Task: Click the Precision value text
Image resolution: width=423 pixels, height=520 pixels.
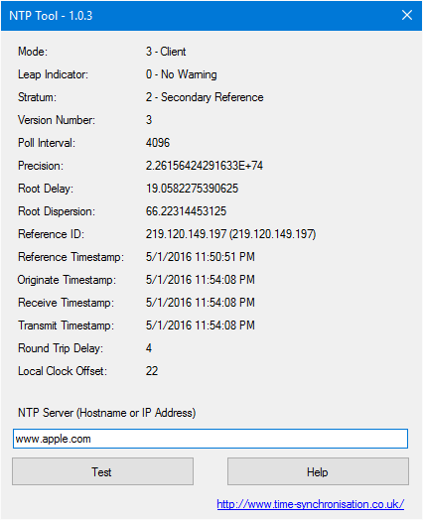Action: (205, 166)
